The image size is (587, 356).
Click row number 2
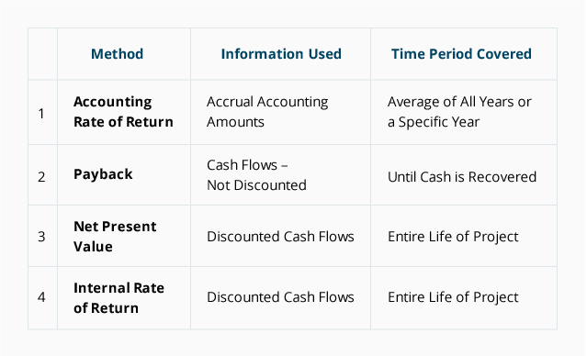[x=41, y=177]
